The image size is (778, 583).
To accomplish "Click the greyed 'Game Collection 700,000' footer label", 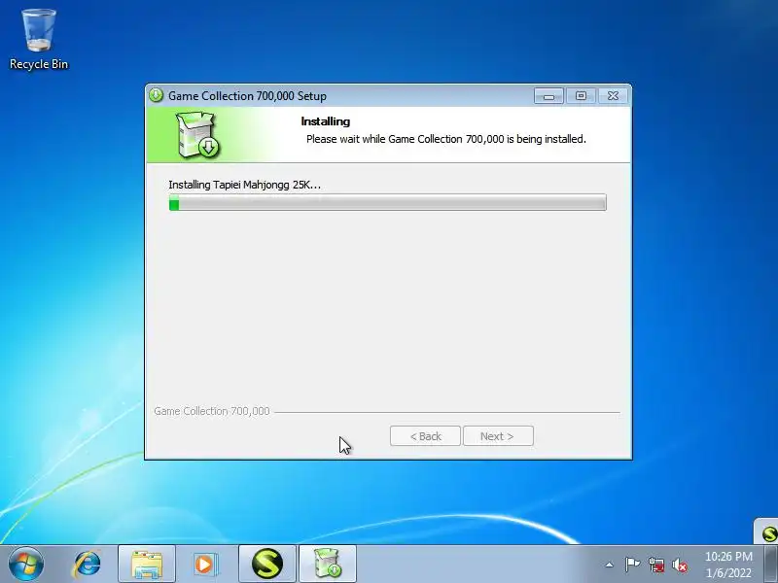I will (x=212, y=411).
